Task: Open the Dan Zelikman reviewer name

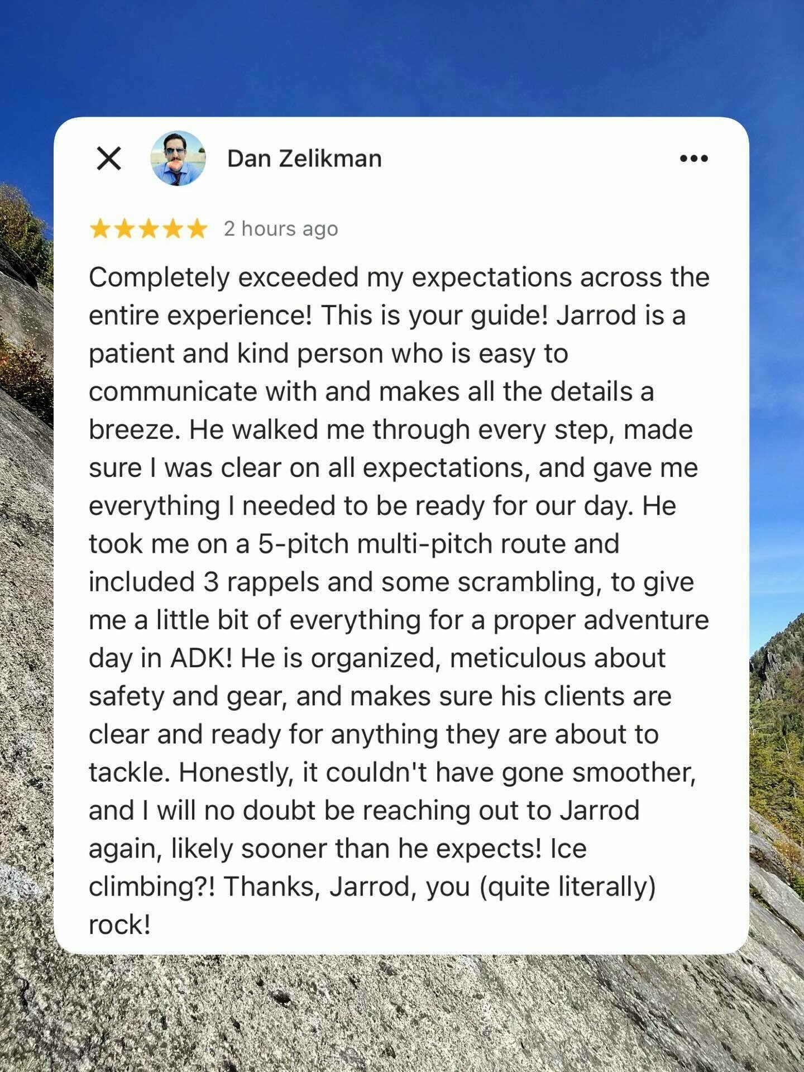Action: click(x=304, y=159)
